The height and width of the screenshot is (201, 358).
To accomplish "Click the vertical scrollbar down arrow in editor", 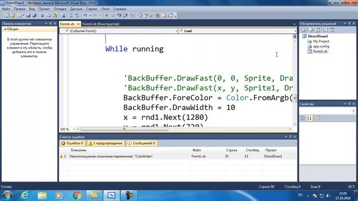I will click(x=295, y=124).
